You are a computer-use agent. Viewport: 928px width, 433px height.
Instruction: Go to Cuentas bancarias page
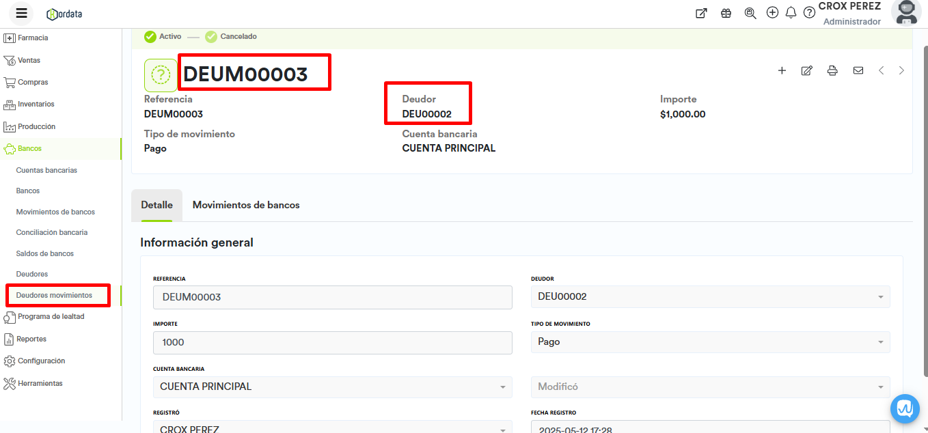(x=46, y=170)
